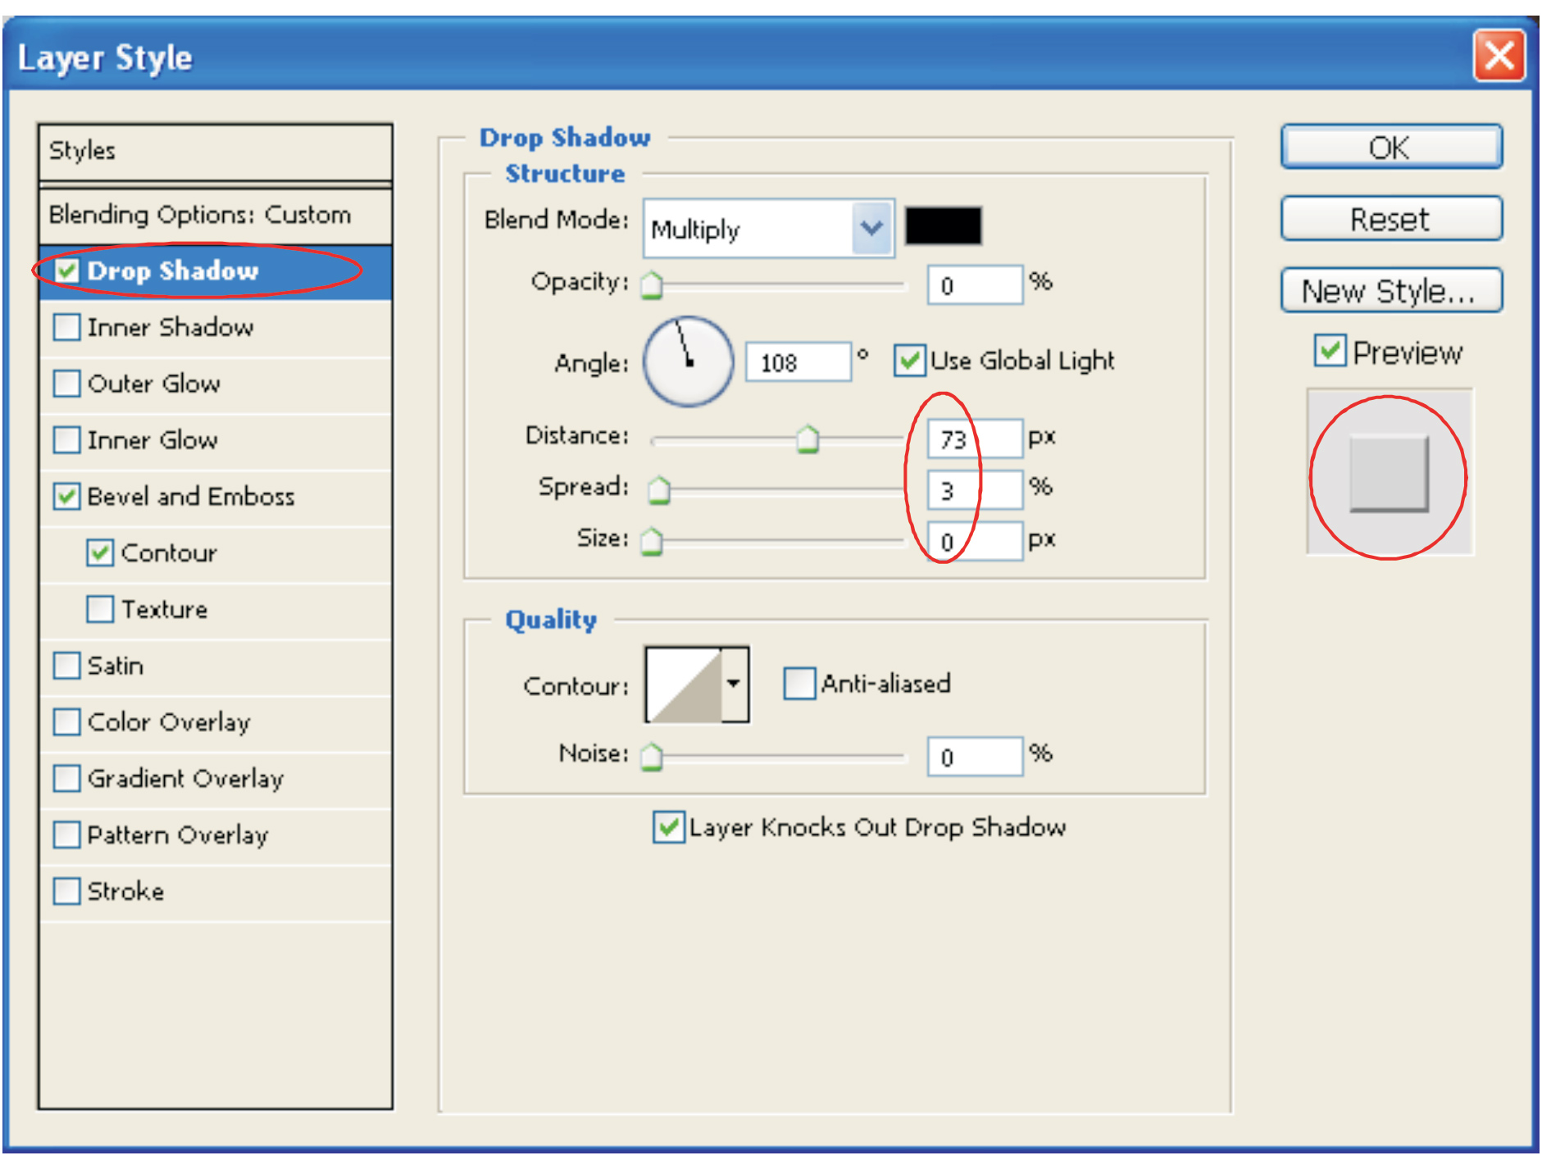
Task: Expand the Contour dropdown arrow
Action: (x=735, y=684)
